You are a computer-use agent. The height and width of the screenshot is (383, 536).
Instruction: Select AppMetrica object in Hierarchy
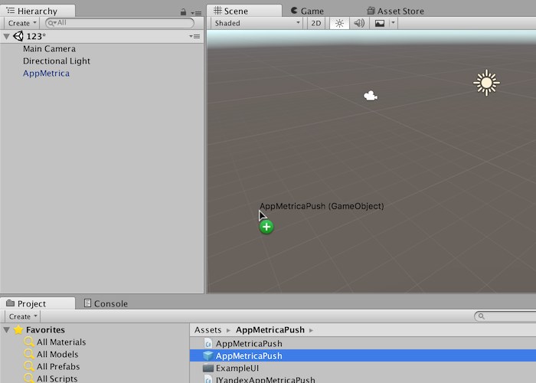pyautogui.click(x=46, y=74)
